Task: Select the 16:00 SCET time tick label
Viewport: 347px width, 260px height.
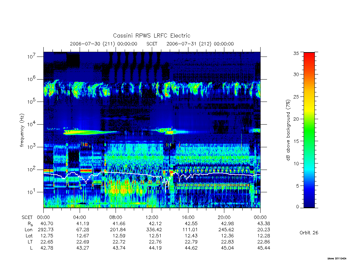Action: click(188, 217)
